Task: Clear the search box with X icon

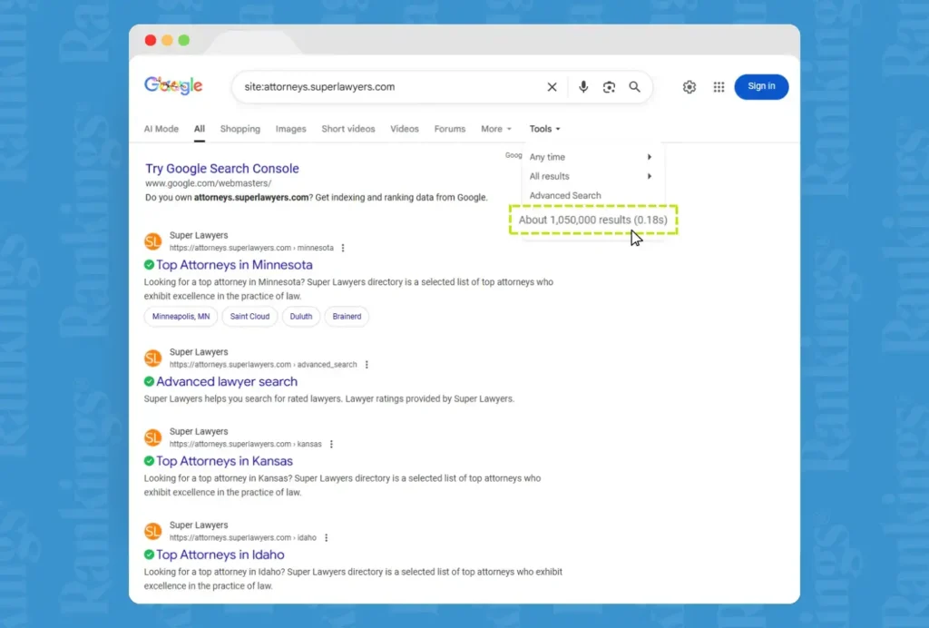Action: (552, 87)
